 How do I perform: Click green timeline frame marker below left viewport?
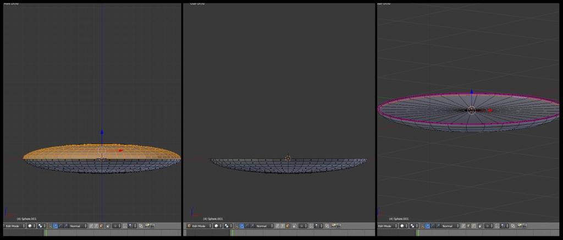[45, 233]
